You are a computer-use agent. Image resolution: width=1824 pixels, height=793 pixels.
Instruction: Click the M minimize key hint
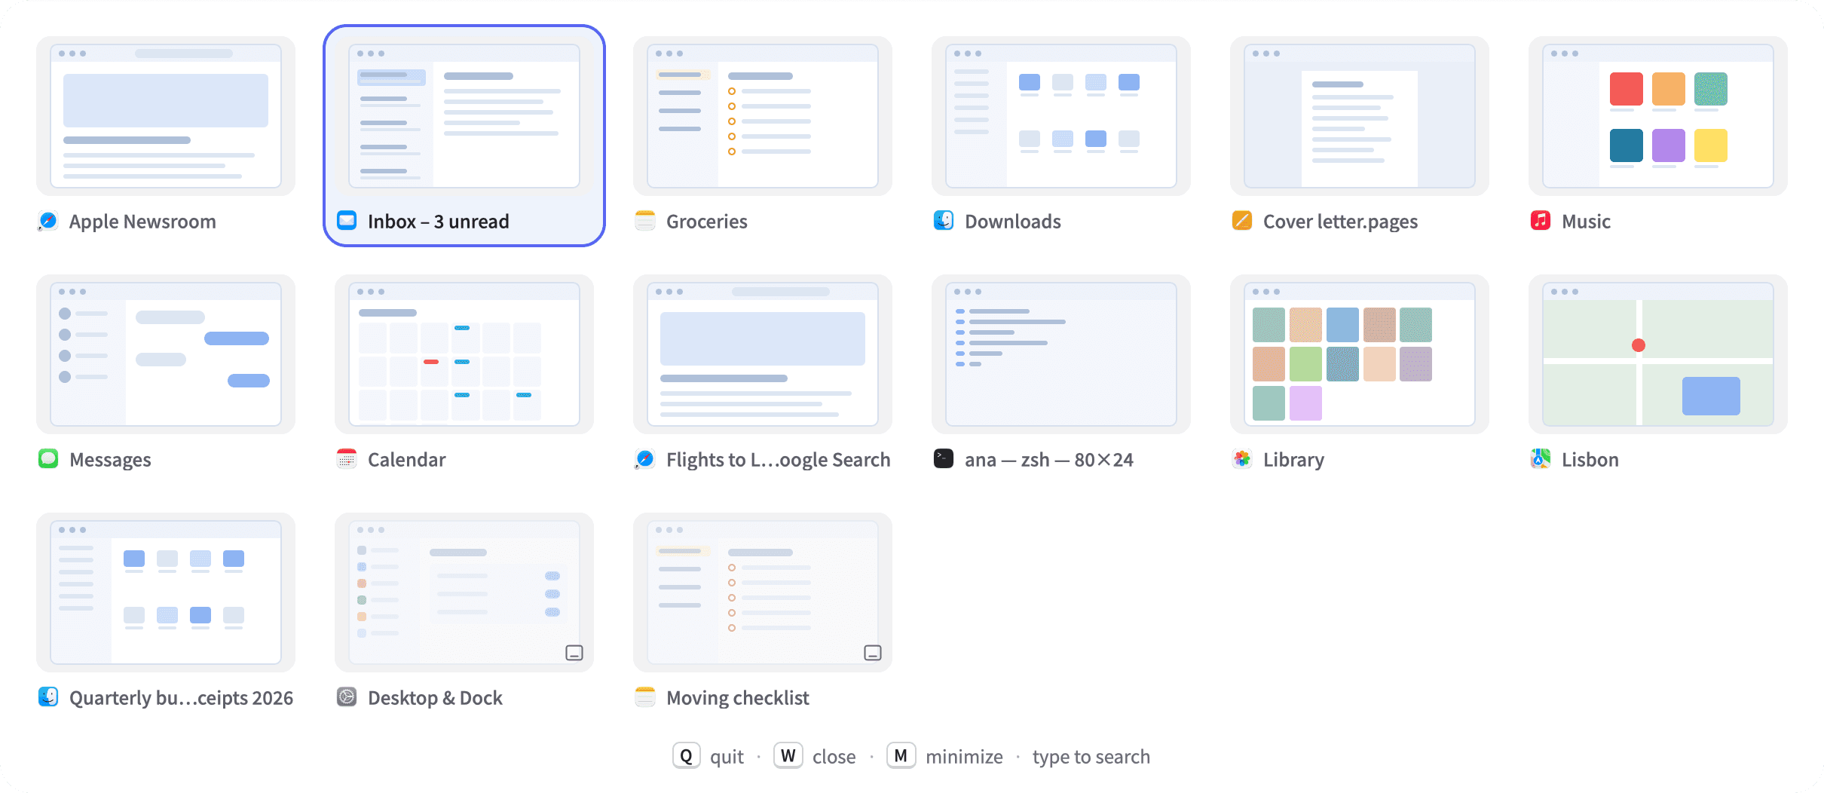coord(901,756)
